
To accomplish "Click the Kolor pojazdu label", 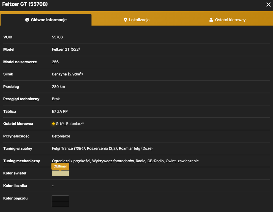I will point(16,198).
